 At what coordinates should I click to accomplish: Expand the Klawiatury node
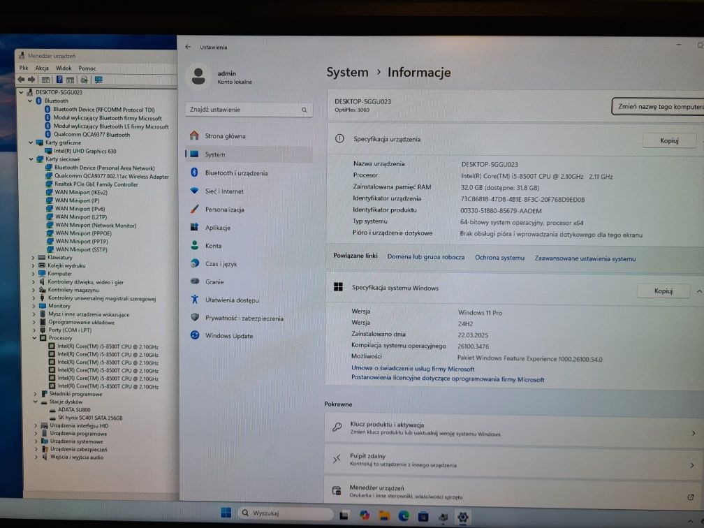pos(33,257)
